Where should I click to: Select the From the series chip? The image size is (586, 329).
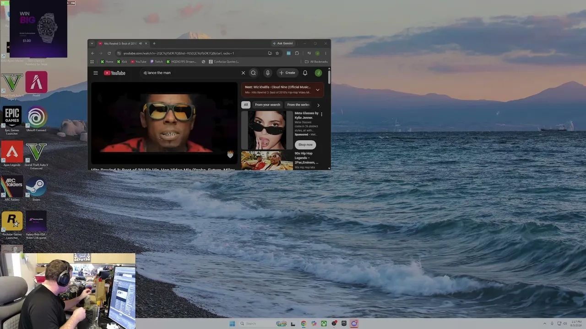tap(298, 105)
